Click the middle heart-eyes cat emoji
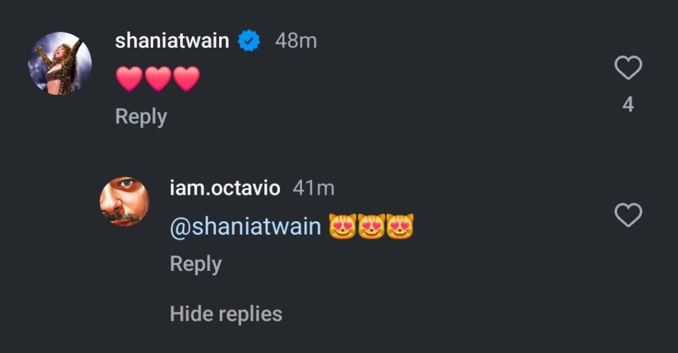Viewport: 678px width, 353px height. 371,227
